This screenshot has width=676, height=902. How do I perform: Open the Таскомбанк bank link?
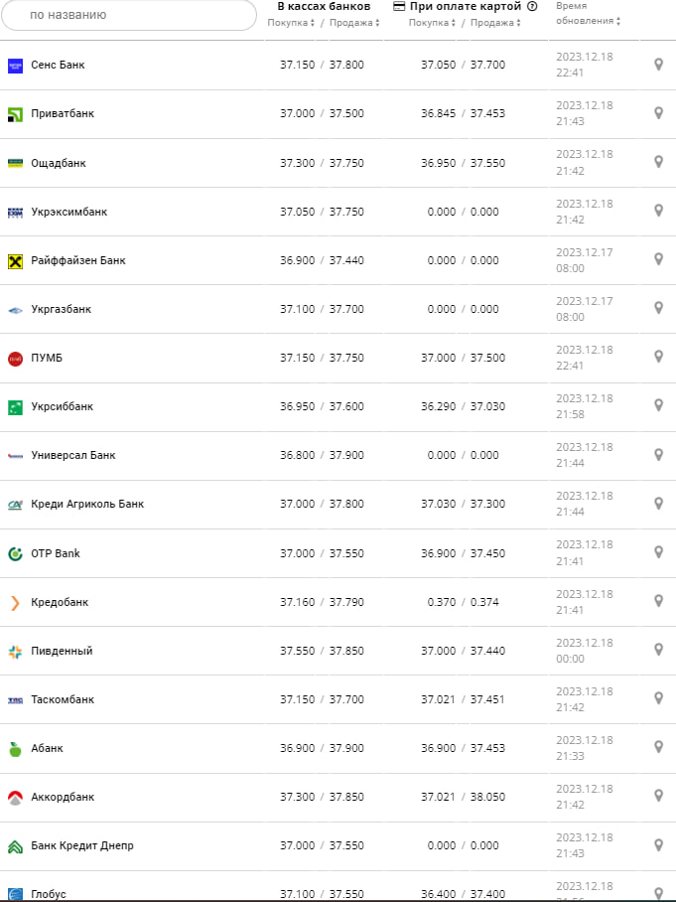(x=63, y=699)
